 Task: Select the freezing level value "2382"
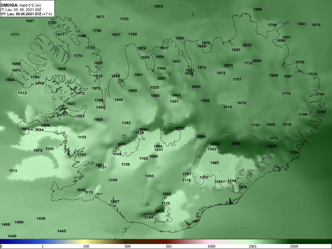point(215,144)
